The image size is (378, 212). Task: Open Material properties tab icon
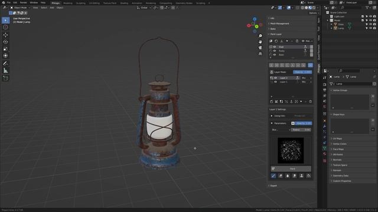pyautogui.click(x=325, y=154)
